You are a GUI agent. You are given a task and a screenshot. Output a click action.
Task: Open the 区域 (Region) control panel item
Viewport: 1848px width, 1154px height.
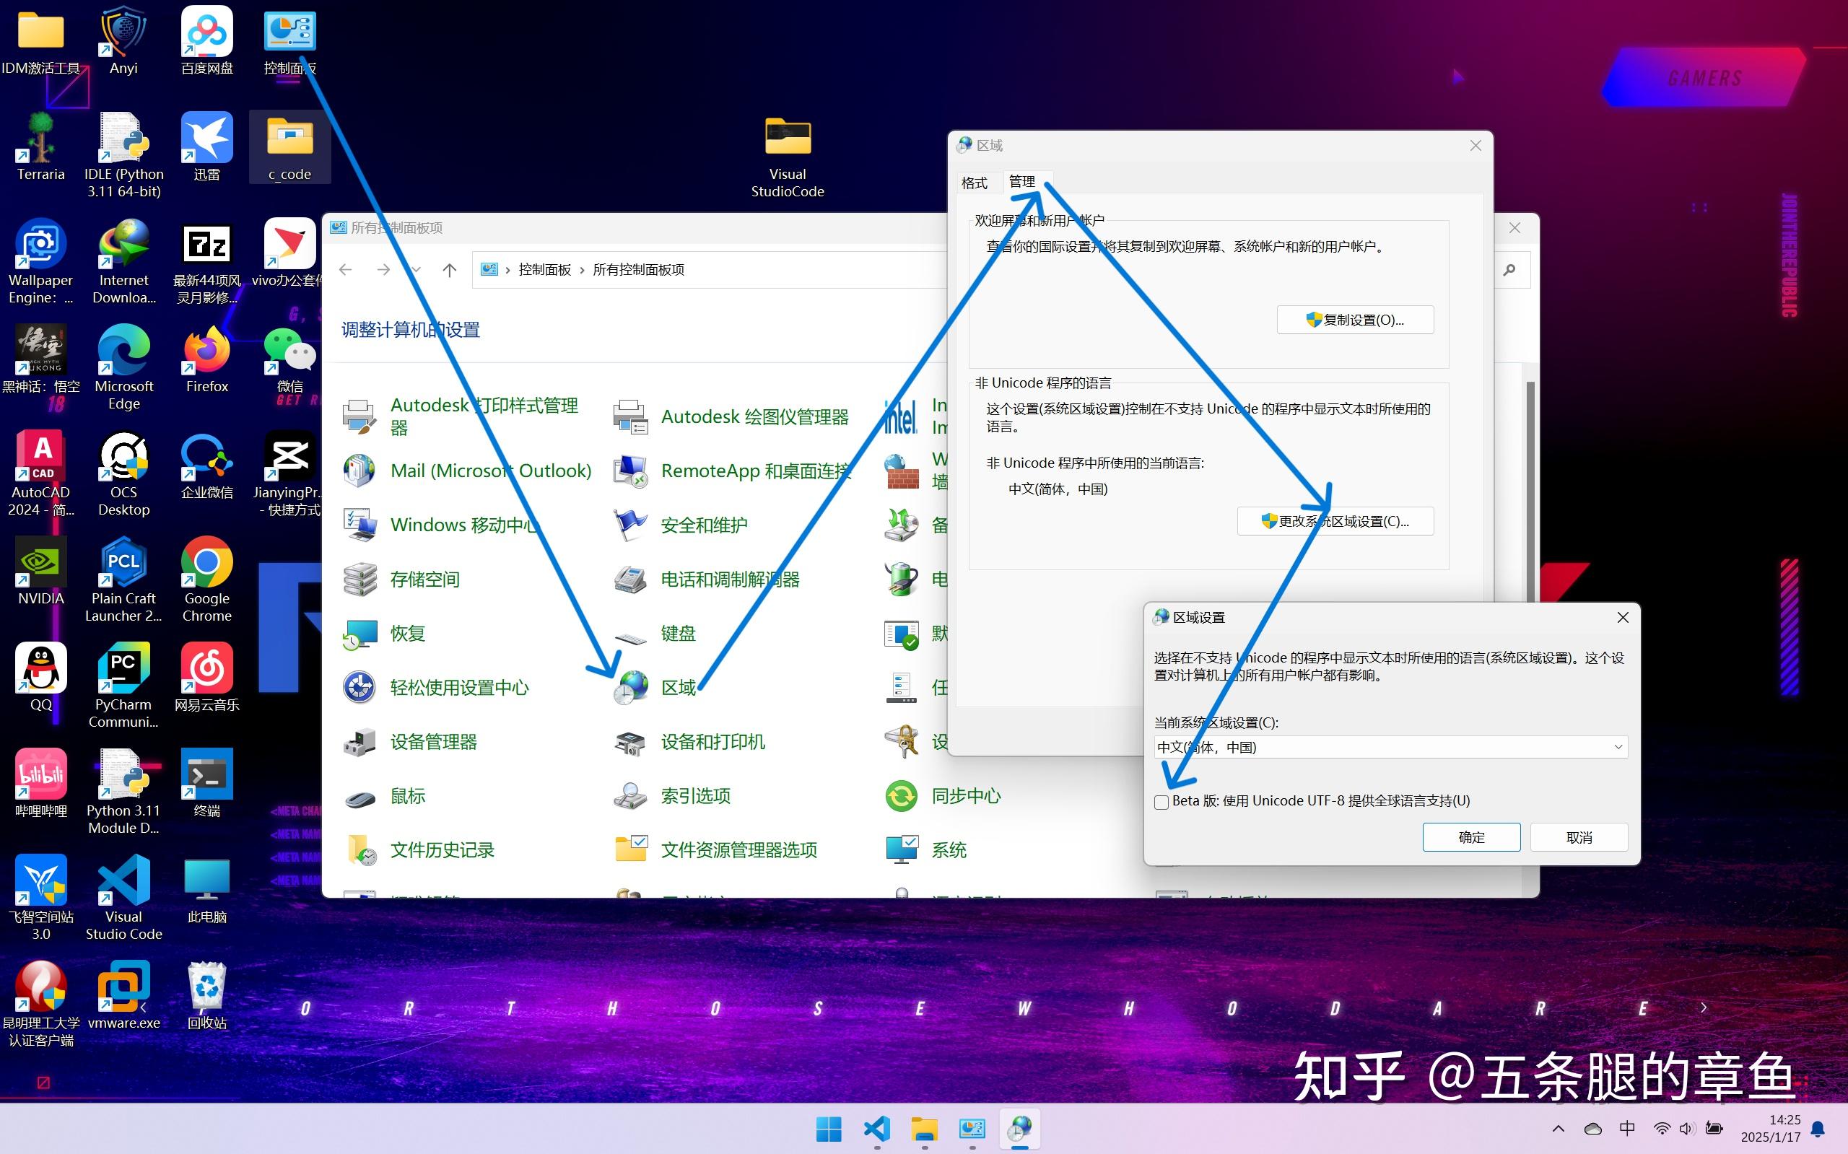678,688
